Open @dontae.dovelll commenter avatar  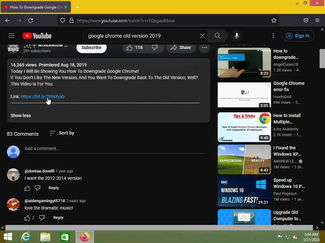[x=13, y=175]
